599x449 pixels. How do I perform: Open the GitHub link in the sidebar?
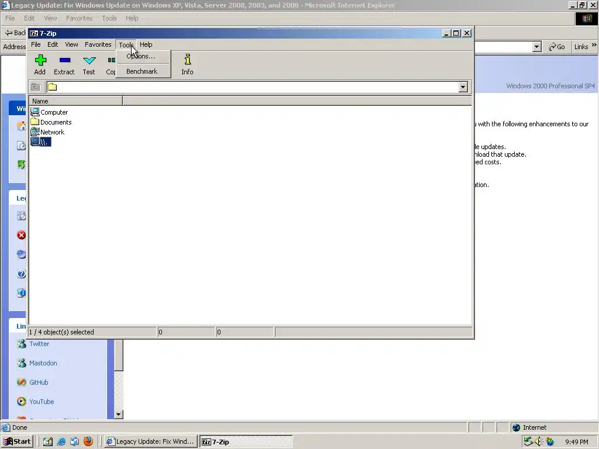point(39,382)
